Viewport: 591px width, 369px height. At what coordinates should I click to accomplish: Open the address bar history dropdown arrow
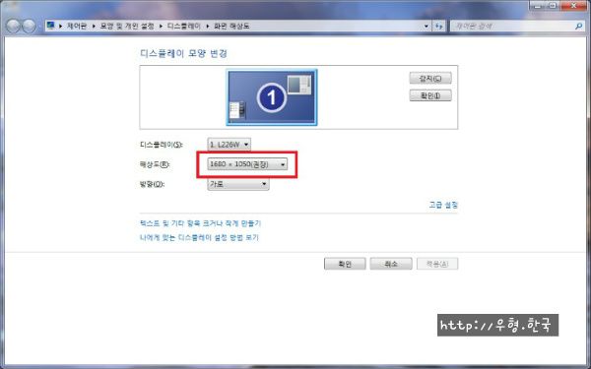[x=427, y=26]
